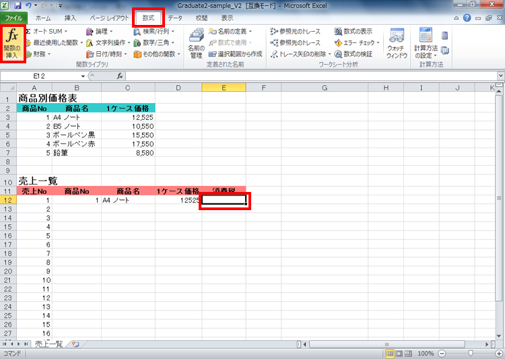Toggle 数式の表示

[353, 31]
